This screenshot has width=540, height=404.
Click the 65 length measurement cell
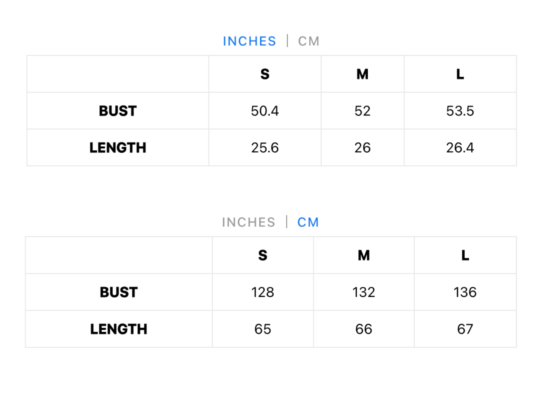[263, 329]
